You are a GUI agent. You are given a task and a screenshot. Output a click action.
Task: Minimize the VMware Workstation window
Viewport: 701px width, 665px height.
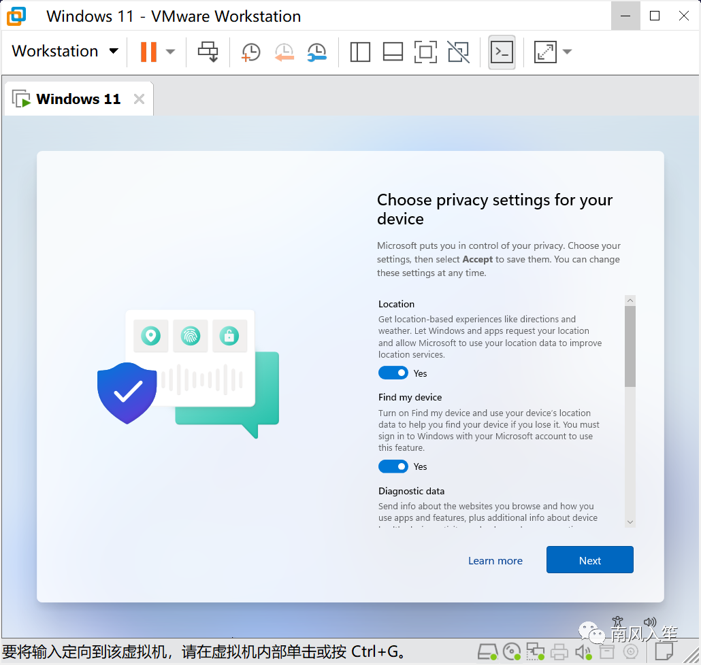(625, 16)
